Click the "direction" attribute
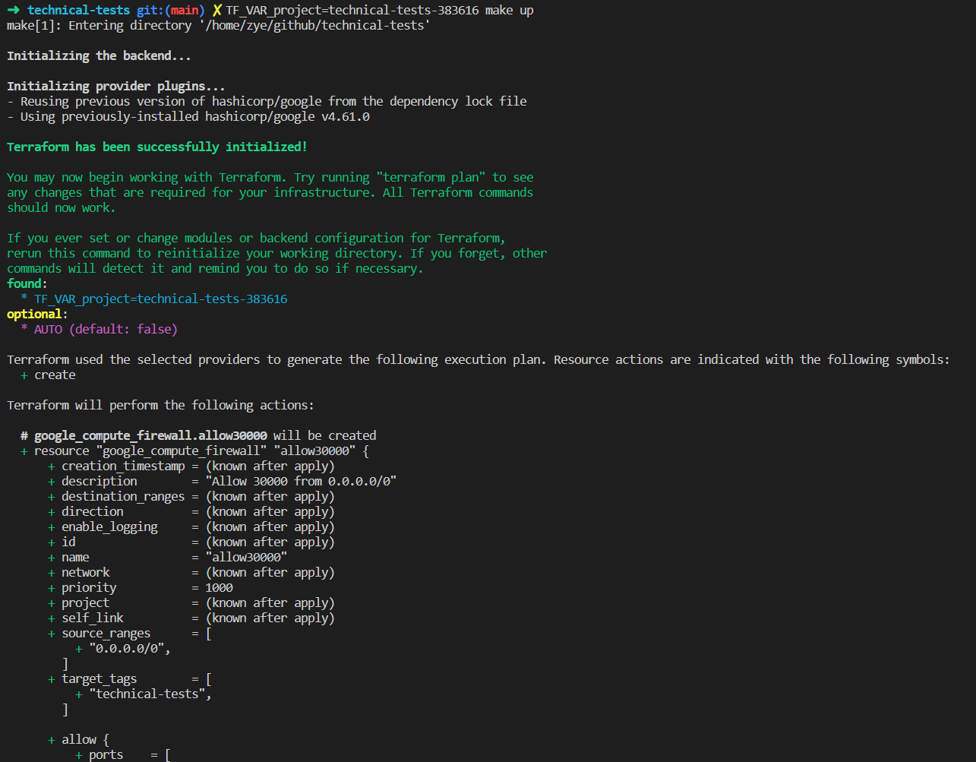The height and width of the screenshot is (762, 976). tap(93, 511)
